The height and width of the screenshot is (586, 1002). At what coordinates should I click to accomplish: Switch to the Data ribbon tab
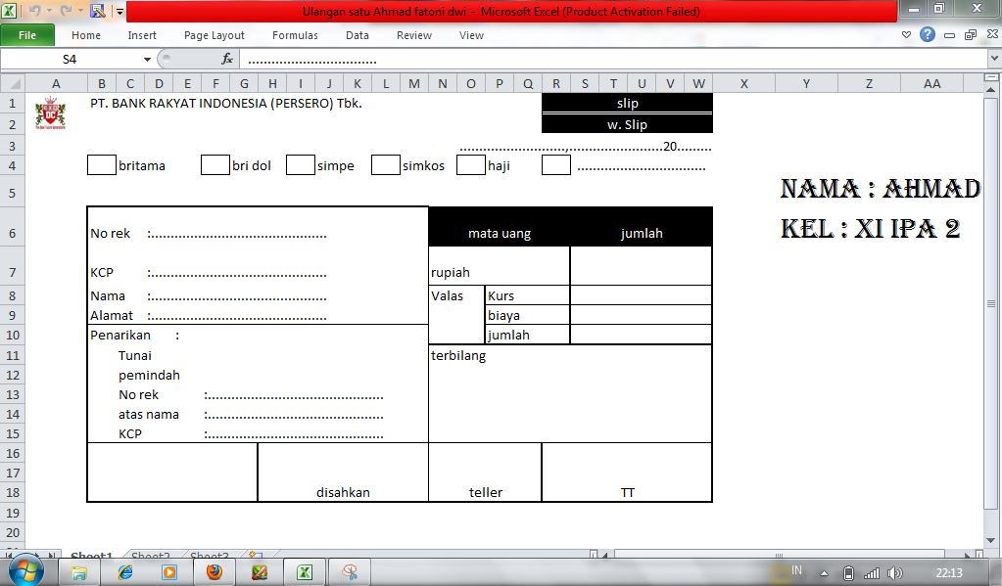click(x=358, y=35)
